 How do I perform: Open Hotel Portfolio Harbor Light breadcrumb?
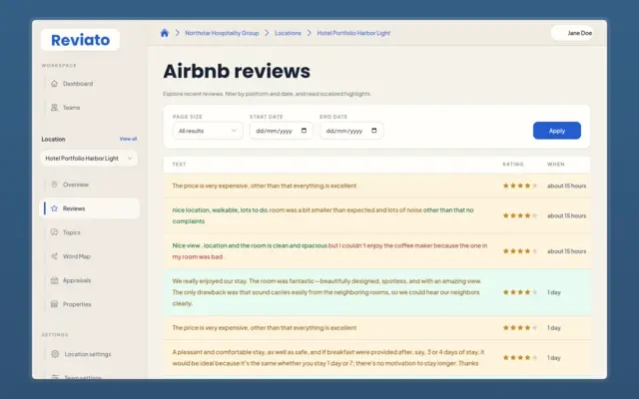[353, 33]
